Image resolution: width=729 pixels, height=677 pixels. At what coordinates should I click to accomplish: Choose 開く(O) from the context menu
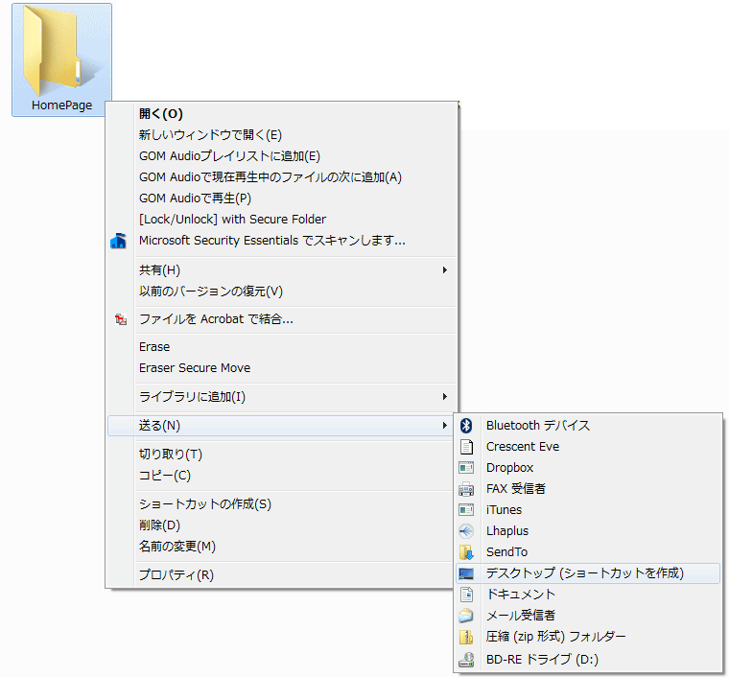281,114
